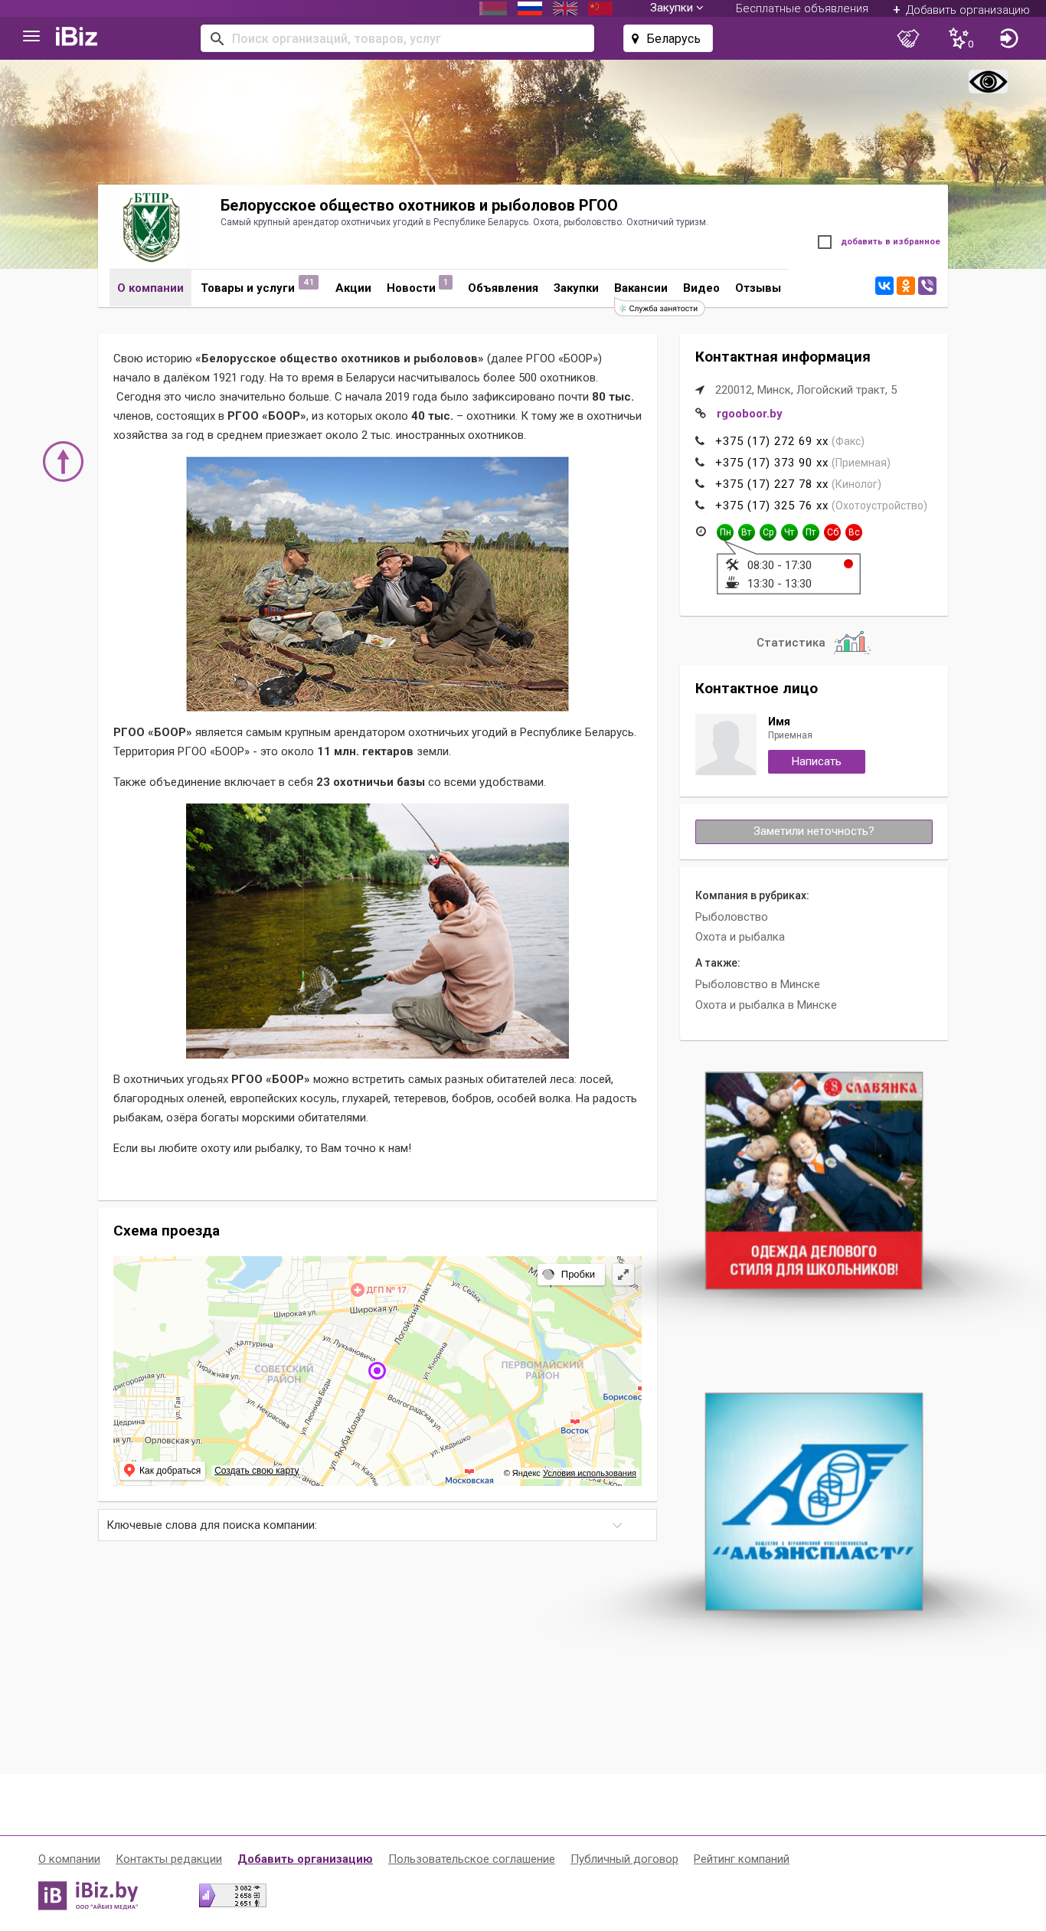Toggle the accessibility eye view mode
Viewport: 1046px width, 1931px height.
click(988, 81)
